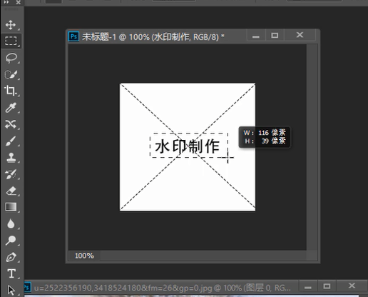The image size is (368, 297).
Task: Select the Move tool
Action: tap(11, 25)
